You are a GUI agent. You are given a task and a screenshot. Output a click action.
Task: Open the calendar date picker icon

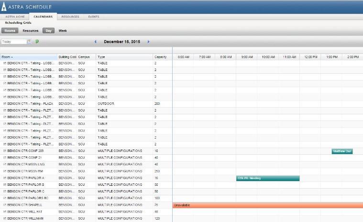coord(29,42)
